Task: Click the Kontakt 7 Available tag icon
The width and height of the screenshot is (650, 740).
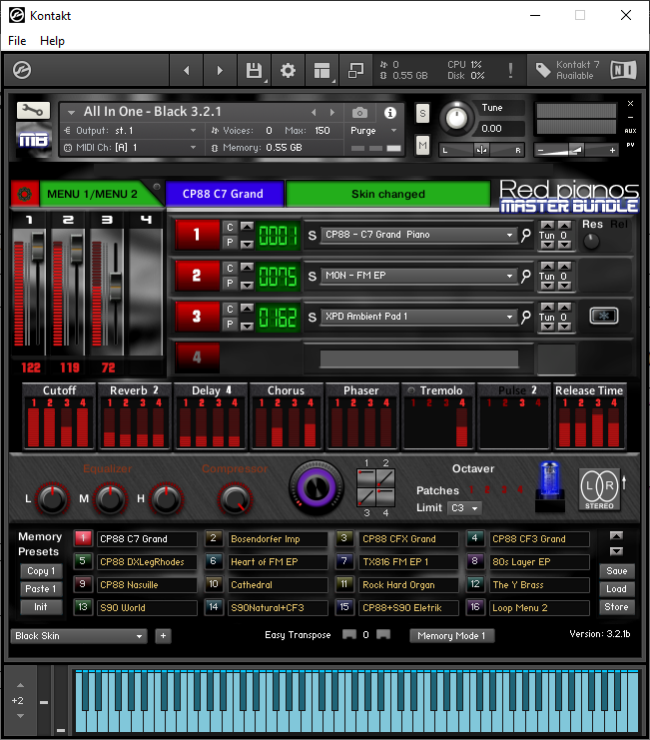Action: [x=543, y=70]
